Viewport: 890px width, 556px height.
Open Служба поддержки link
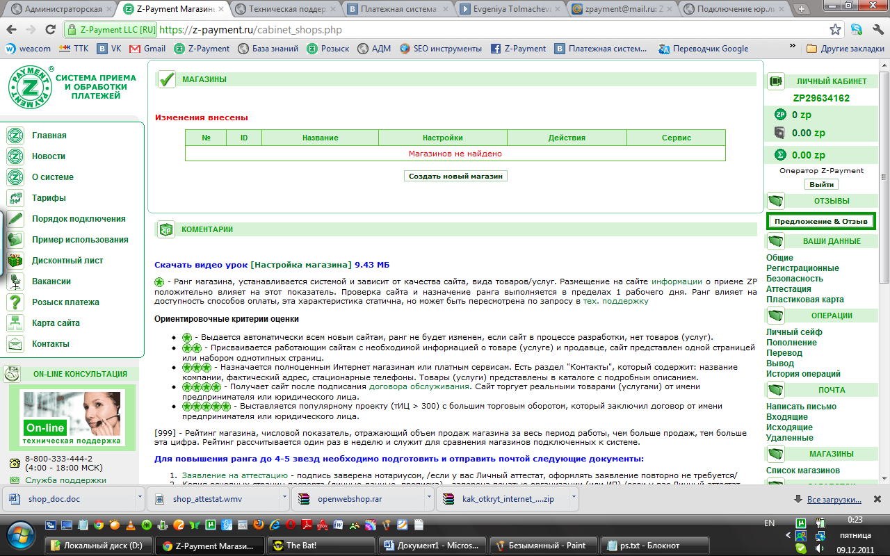(x=66, y=480)
